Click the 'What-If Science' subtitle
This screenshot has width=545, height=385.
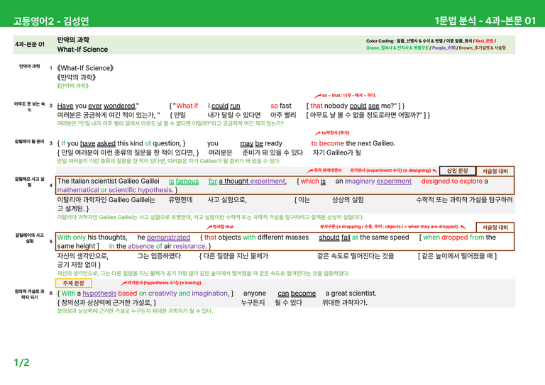click(82, 50)
